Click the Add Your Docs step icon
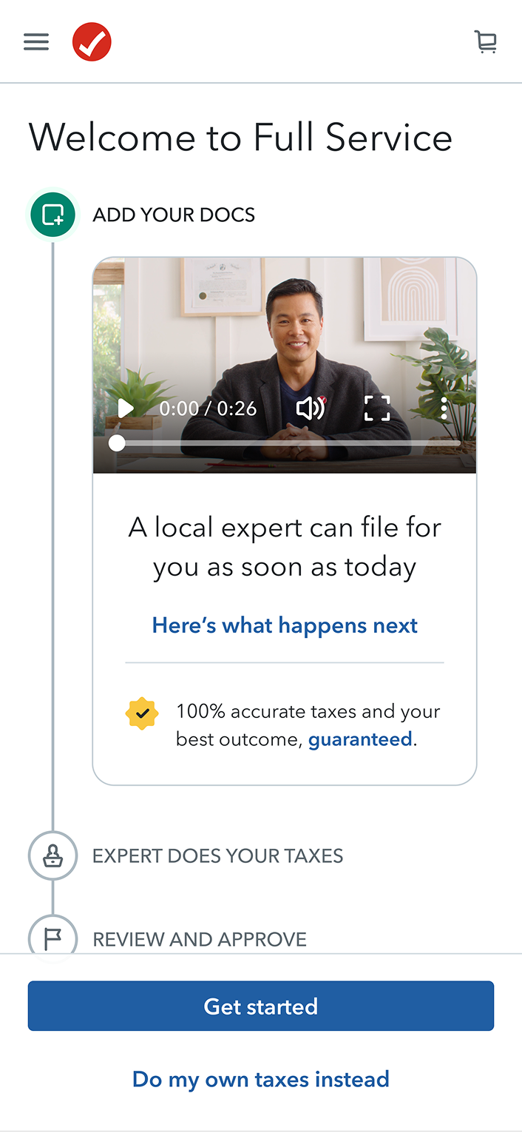 [52, 215]
